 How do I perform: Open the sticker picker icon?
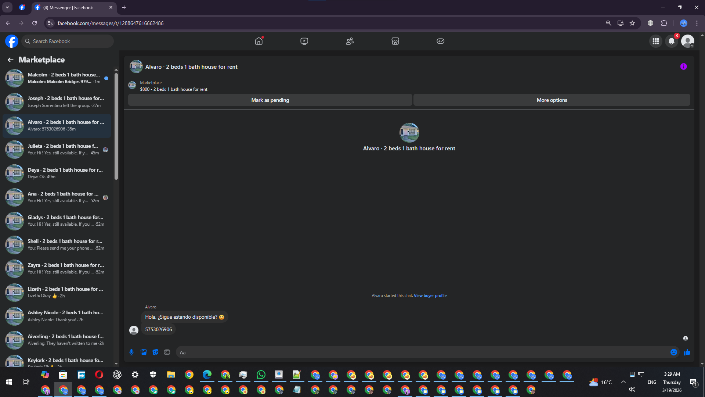tap(155, 352)
